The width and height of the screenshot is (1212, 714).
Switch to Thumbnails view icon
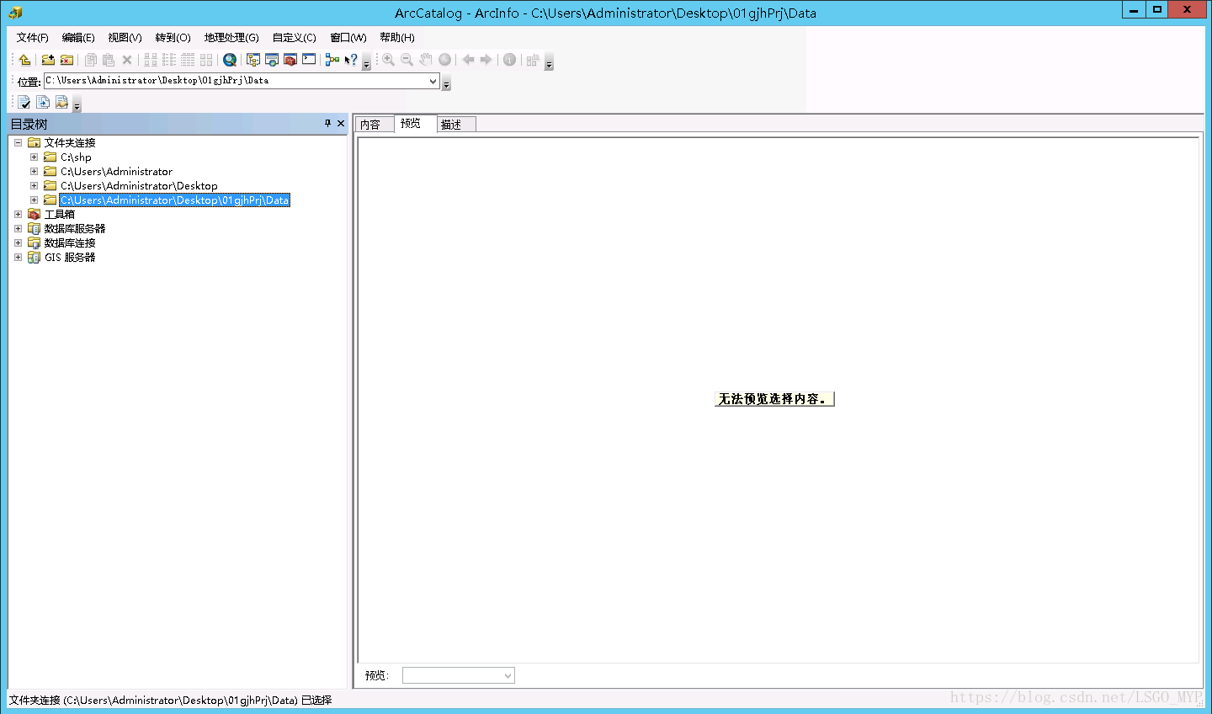tap(206, 60)
